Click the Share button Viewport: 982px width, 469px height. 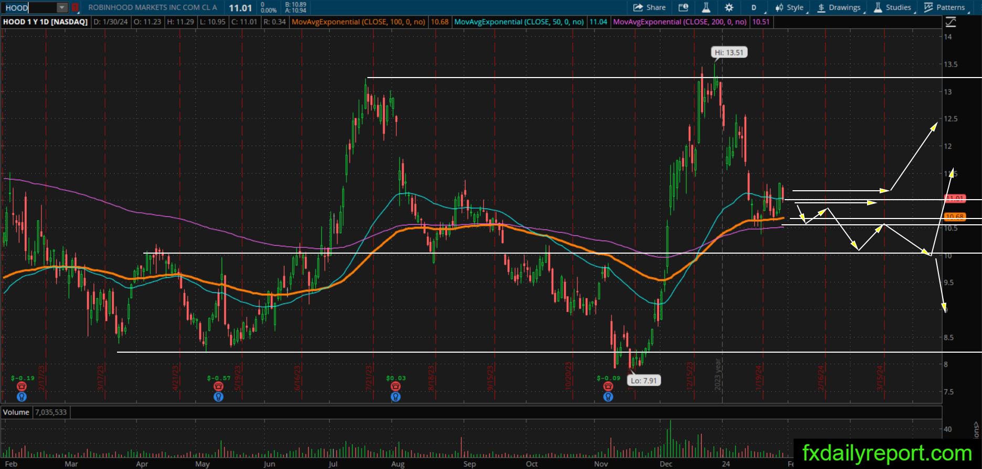click(649, 7)
